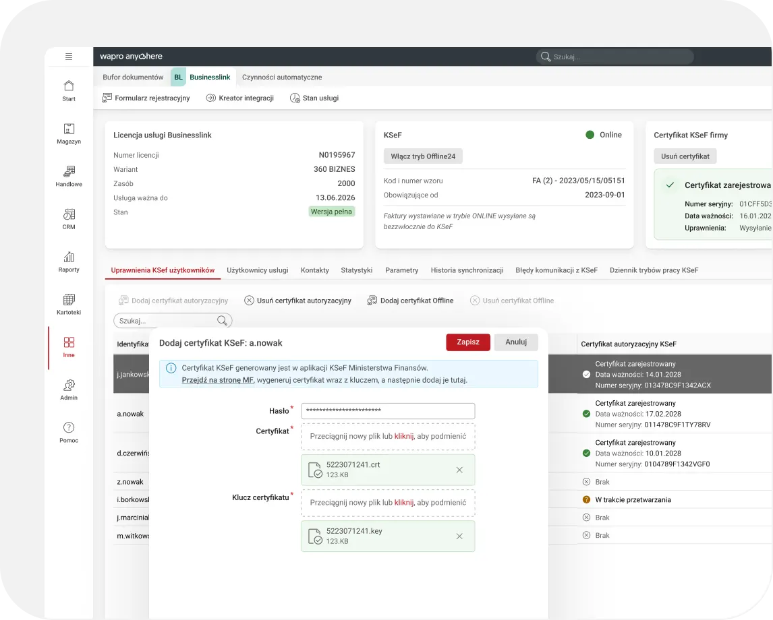The image size is (773, 620).
Task: Click in the Hasło password field
Action: (x=388, y=411)
